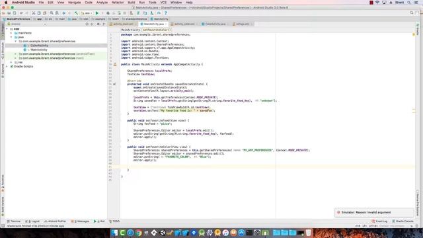The width and height of the screenshot is (423, 238).
Task: Click the Sync refresh icon in the toolbar
Action: [15, 13]
